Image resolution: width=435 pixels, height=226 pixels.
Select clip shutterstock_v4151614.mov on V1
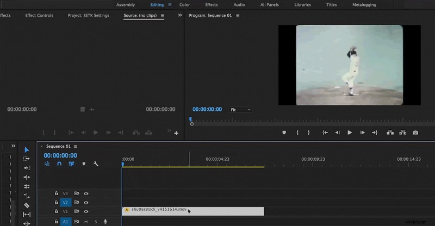coord(193,211)
